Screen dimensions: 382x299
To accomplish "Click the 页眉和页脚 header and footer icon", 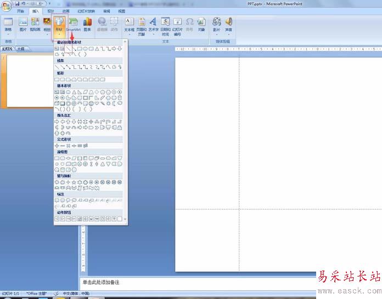I will pos(141,26).
